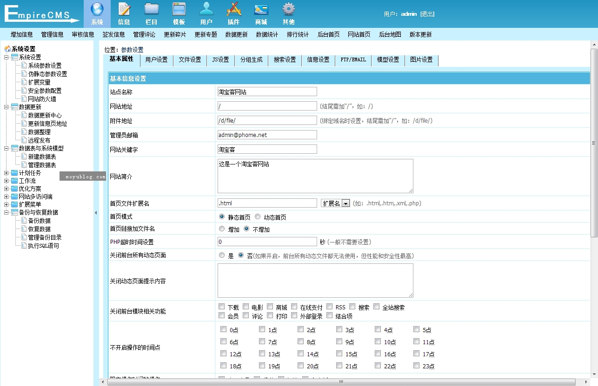
Task: Click the page icon for 更新信息页地址
Action: pos(24,124)
